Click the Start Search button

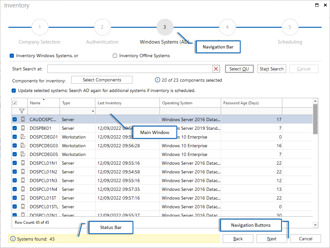click(271, 69)
